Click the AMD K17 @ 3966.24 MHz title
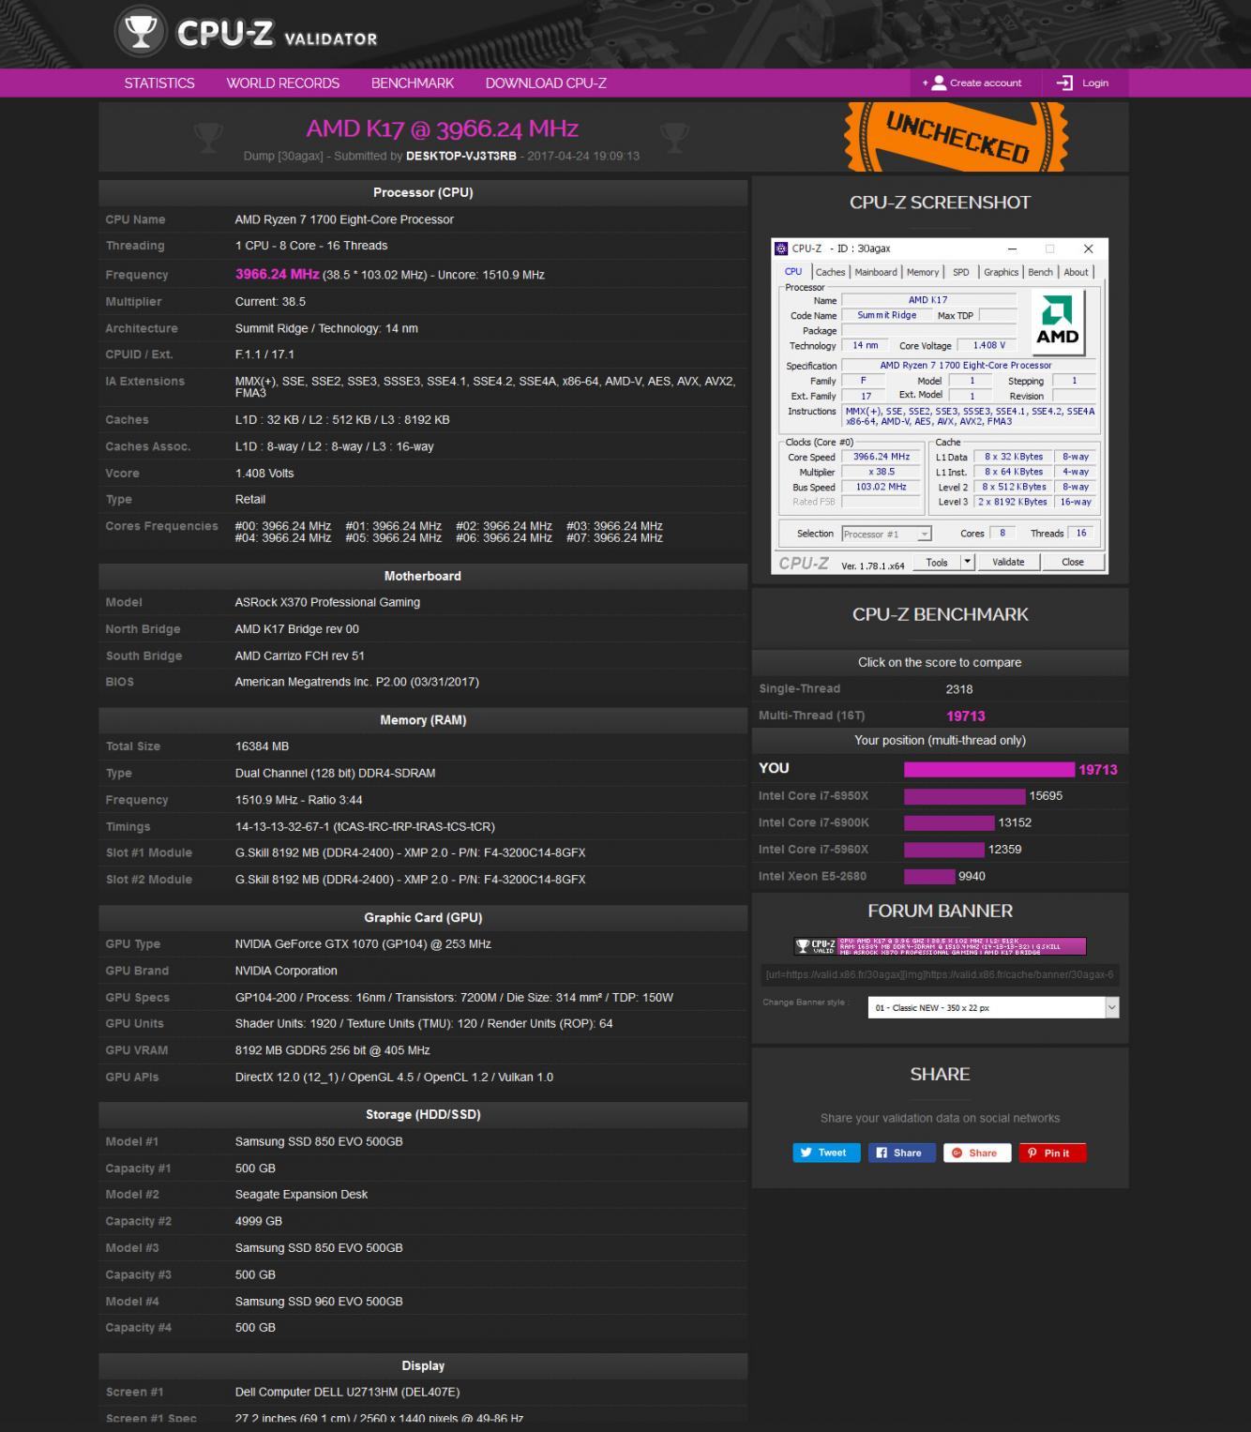 point(443,128)
